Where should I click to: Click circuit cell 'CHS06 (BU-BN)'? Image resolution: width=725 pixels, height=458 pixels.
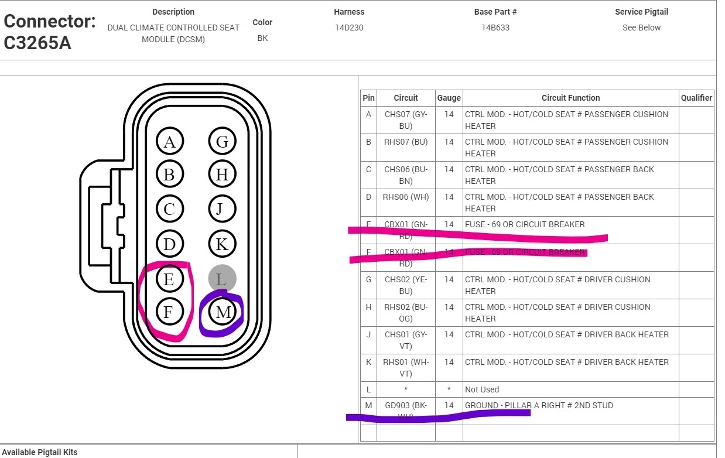click(406, 175)
